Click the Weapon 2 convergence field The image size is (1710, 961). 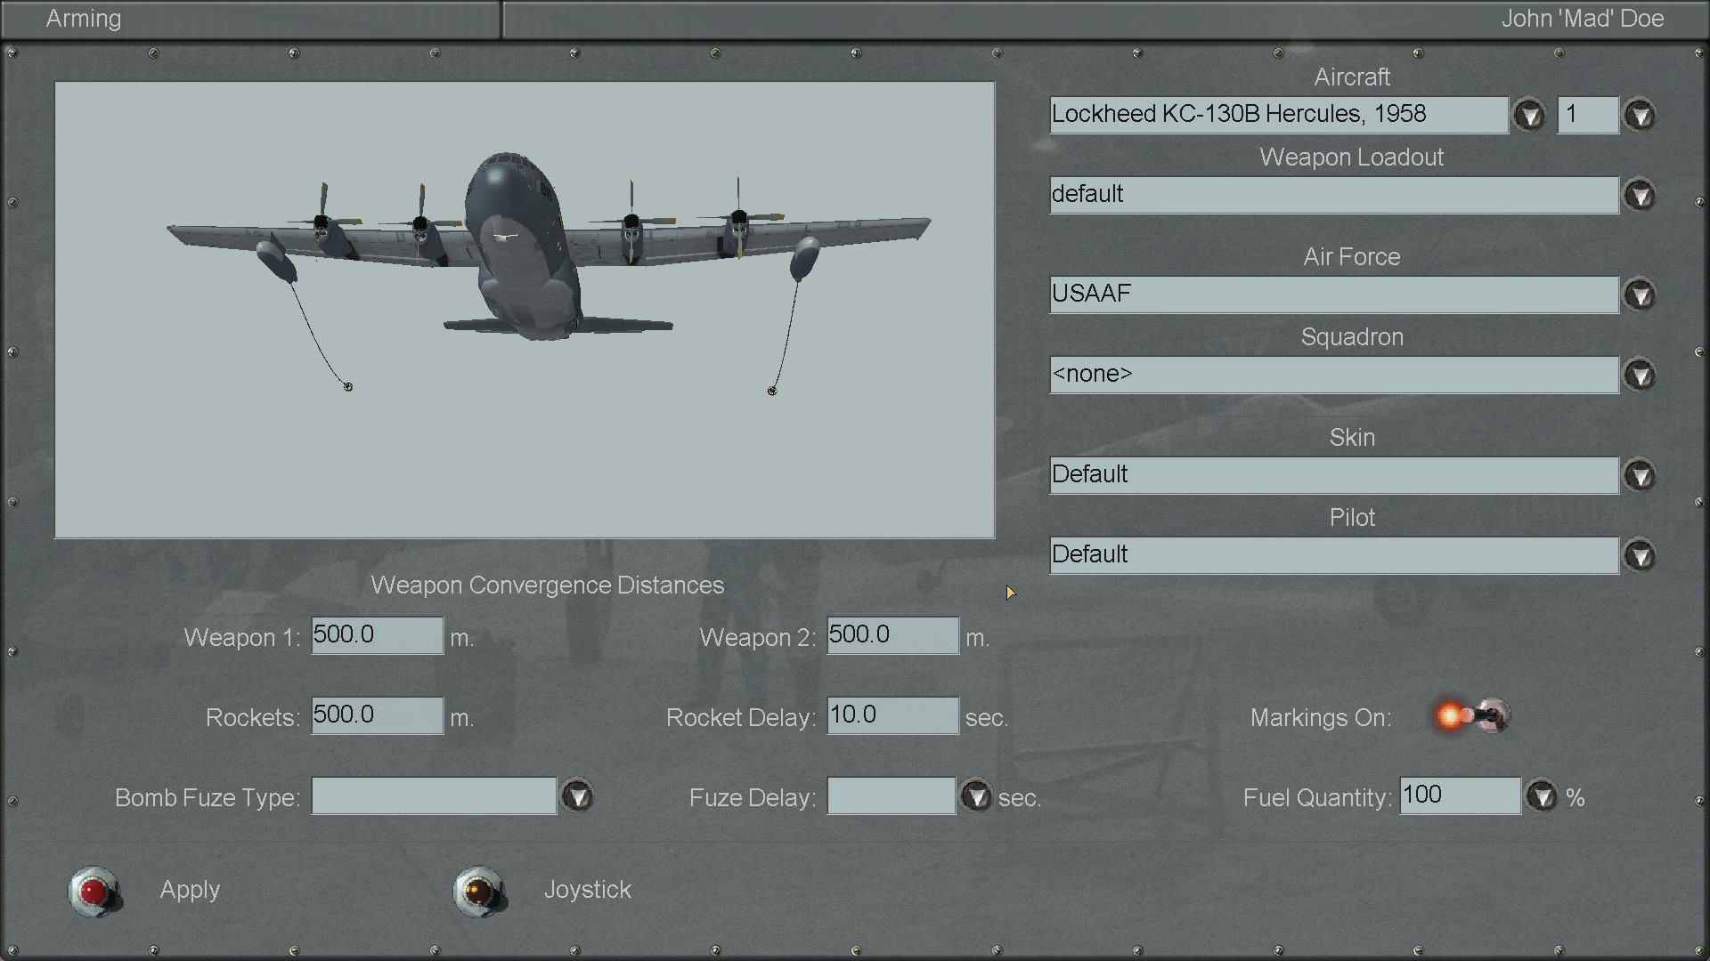coord(892,635)
